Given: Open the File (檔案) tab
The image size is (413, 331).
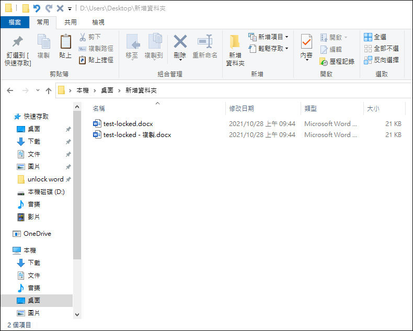Looking at the screenshot, I should pos(15,22).
